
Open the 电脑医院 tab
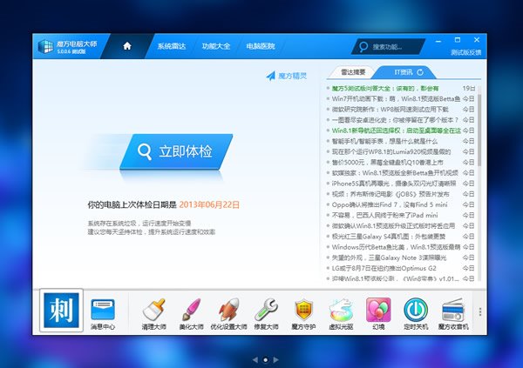(261, 46)
